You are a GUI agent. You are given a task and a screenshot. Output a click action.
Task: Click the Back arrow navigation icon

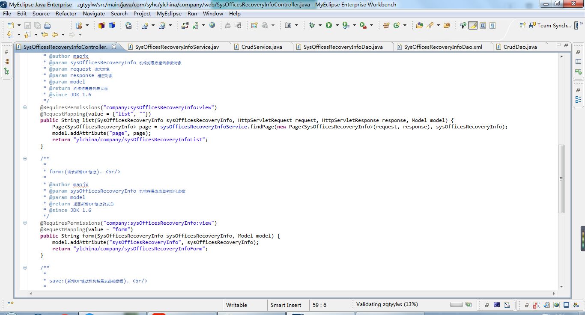point(55,35)
